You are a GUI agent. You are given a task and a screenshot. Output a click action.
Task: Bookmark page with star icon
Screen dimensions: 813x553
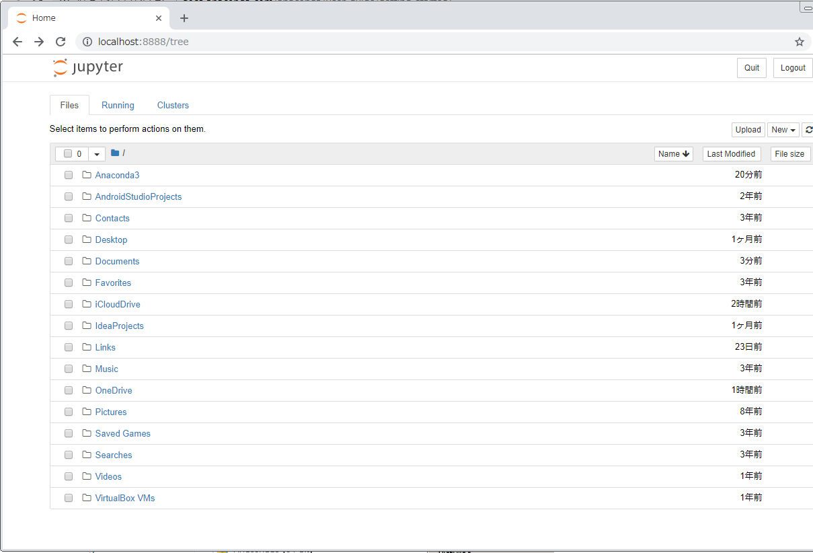click(800, 42)
